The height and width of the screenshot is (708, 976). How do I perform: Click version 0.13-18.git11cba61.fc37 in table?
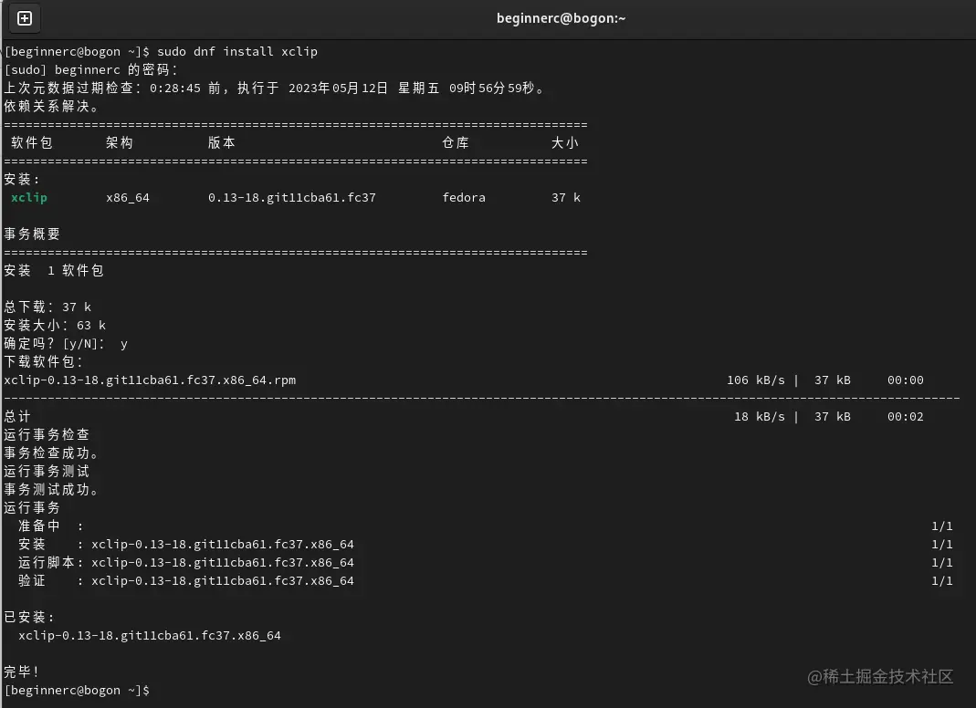click(x=292, y=198)
